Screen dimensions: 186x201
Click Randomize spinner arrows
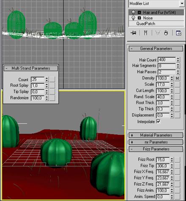pos(46,98)
